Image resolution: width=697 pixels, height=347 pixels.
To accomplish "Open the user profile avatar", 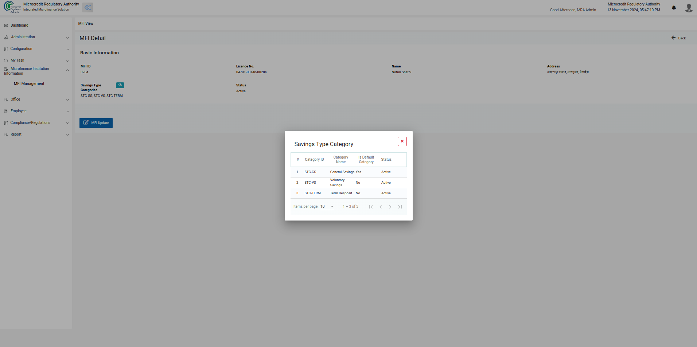I will click(x=689, y=8).
